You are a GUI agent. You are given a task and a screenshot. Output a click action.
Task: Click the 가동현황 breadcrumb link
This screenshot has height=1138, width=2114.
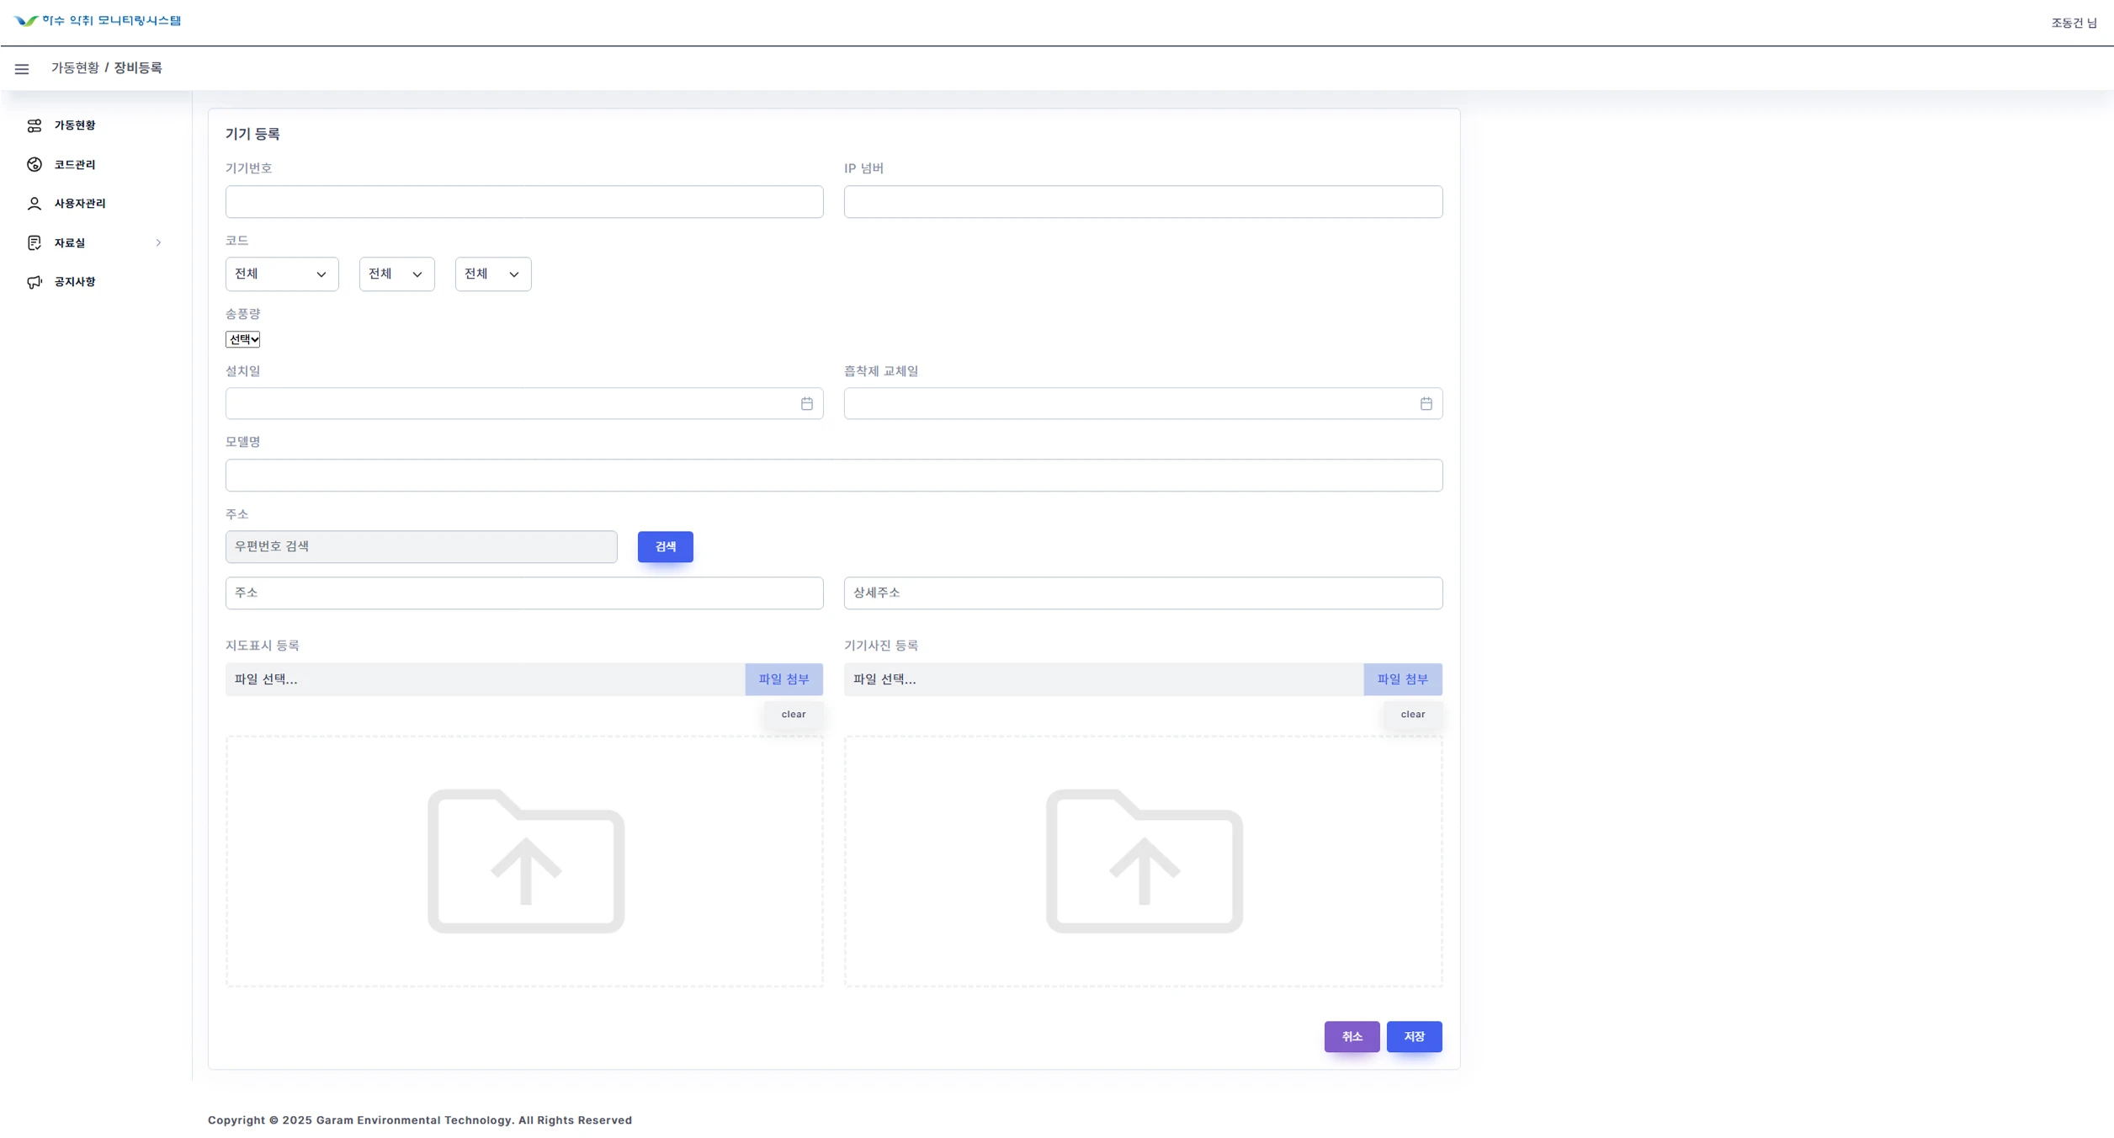(75, 68)
